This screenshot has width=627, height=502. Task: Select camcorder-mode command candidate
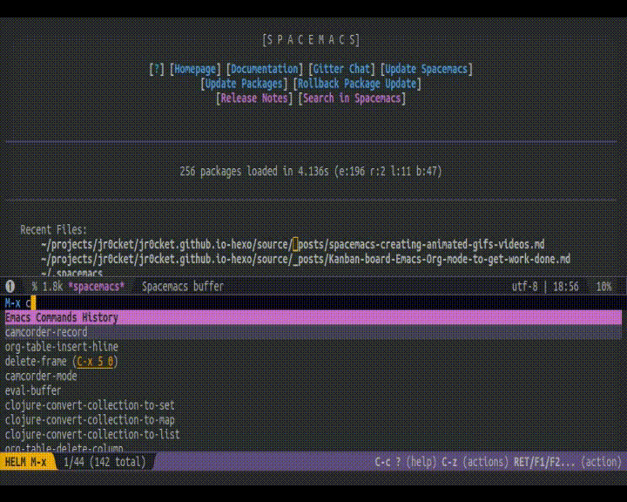[x=41, y=376]
